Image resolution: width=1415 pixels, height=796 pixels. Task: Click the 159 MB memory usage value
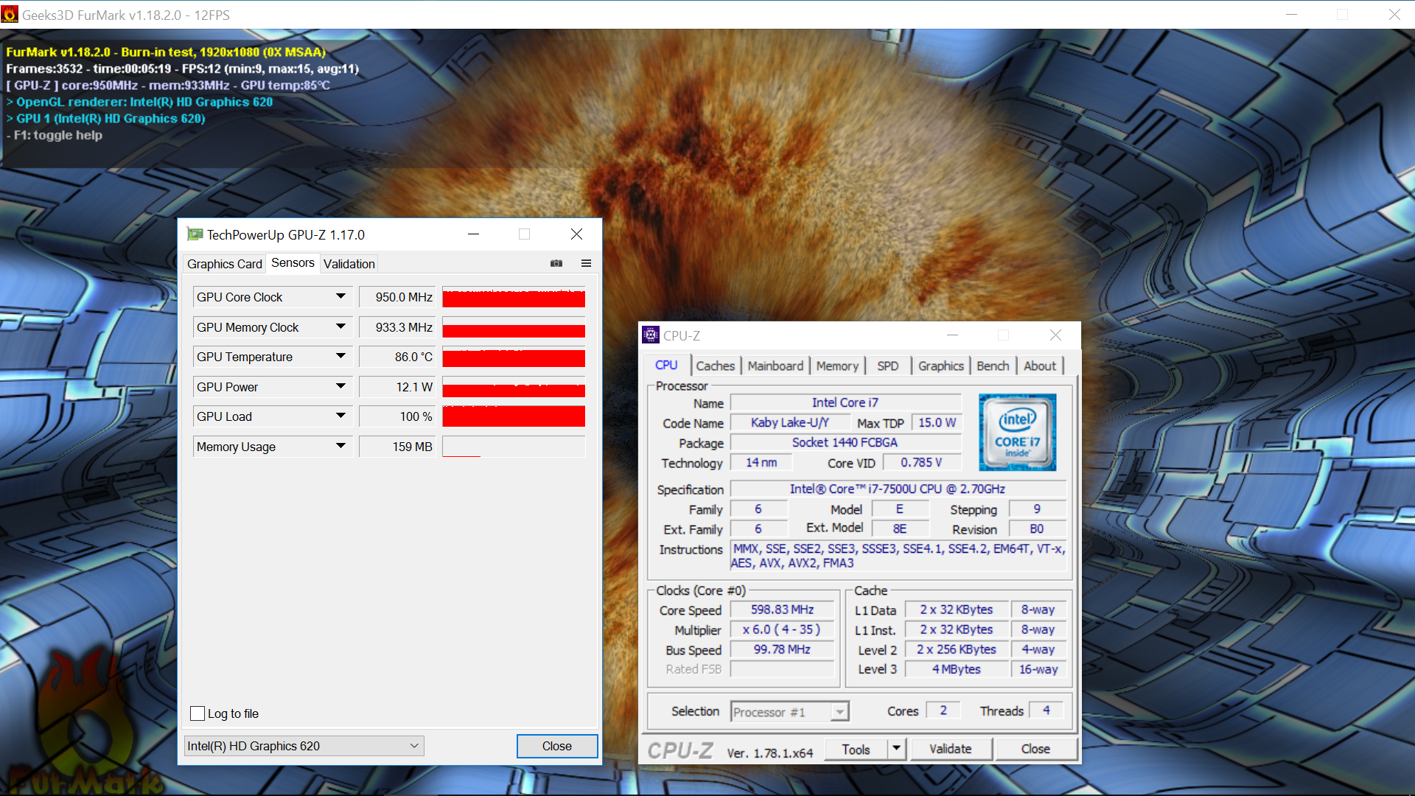[397, 447]
